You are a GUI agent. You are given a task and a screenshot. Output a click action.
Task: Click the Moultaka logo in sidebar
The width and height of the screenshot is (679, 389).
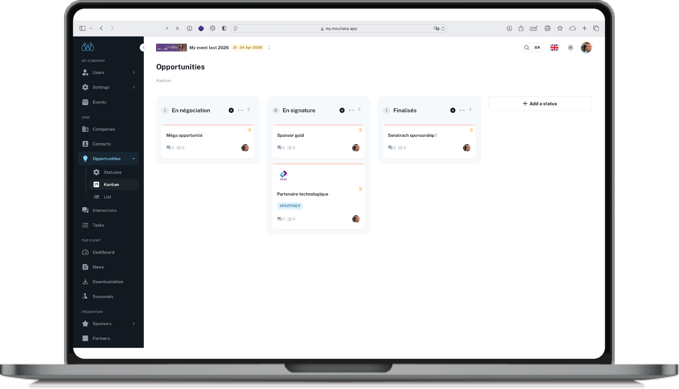click(88, 47)
